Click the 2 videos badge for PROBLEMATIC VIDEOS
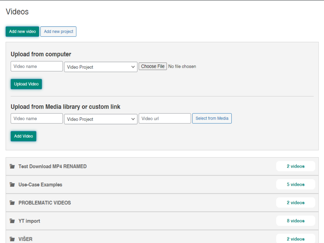Screen dimensions: 324x243 point(296,202)
